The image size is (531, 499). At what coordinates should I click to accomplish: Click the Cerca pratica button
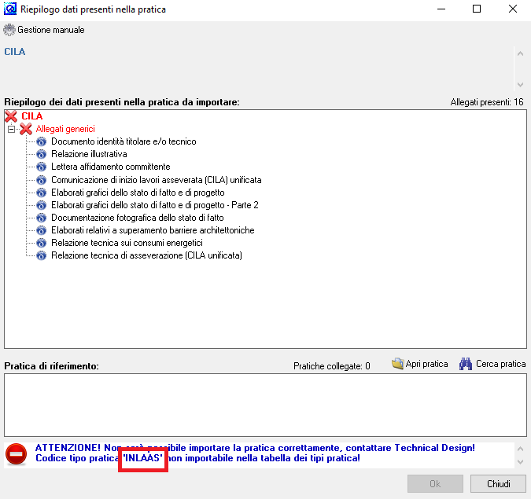tap(492, 364)
